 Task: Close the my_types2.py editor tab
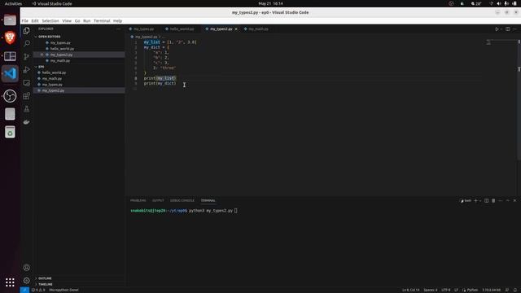tap(236, 29)
